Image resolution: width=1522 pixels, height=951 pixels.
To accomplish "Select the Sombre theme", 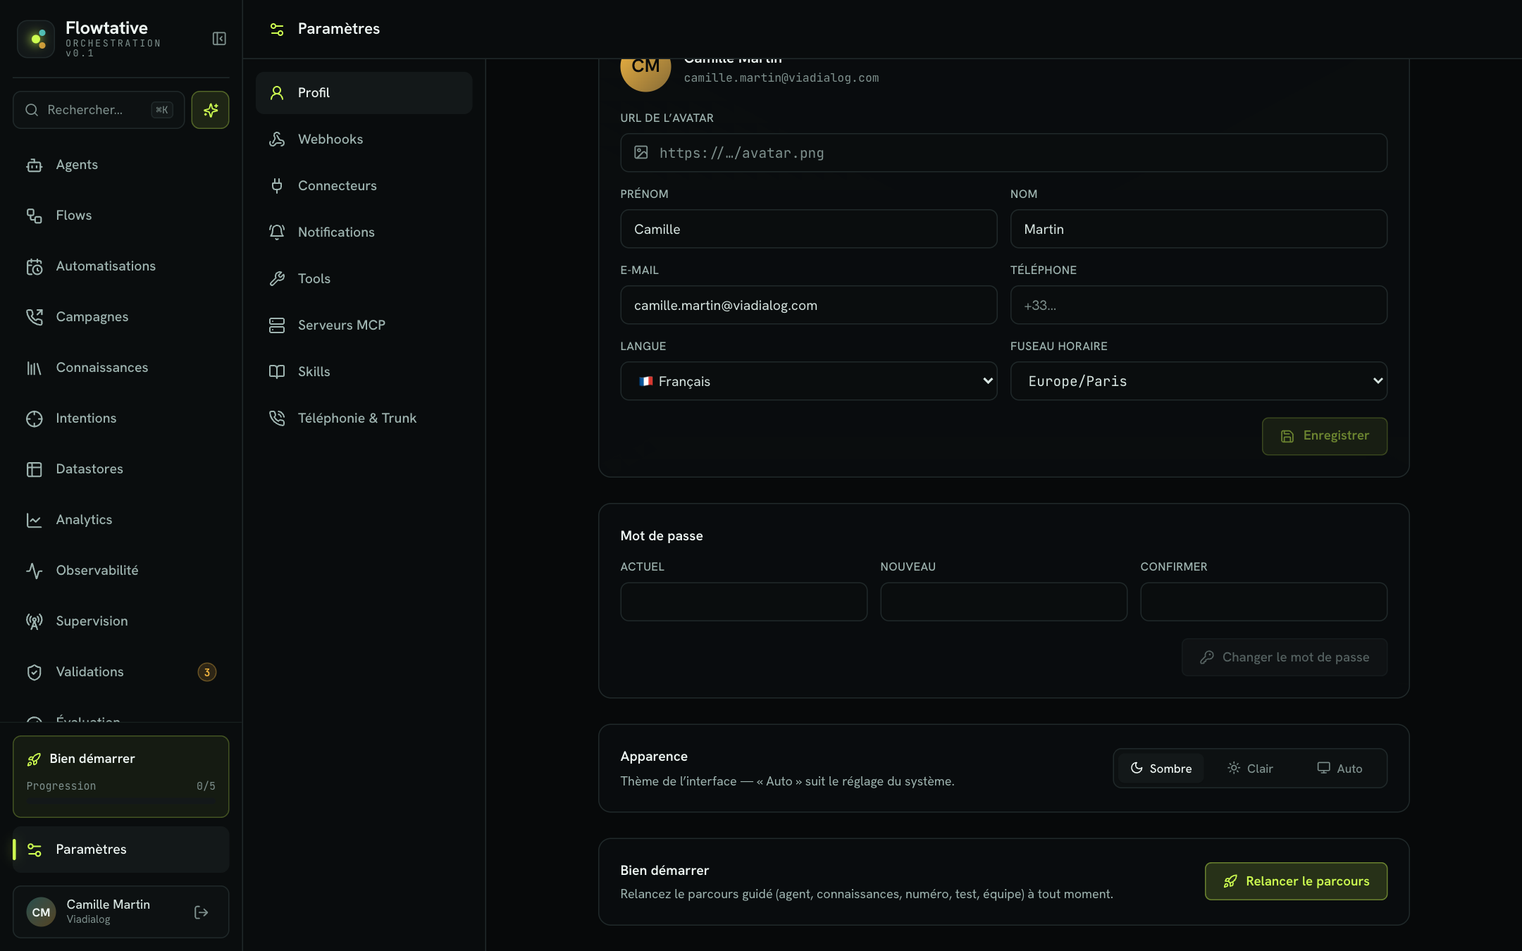I will pyautogui.click(x=1161, y=769).
